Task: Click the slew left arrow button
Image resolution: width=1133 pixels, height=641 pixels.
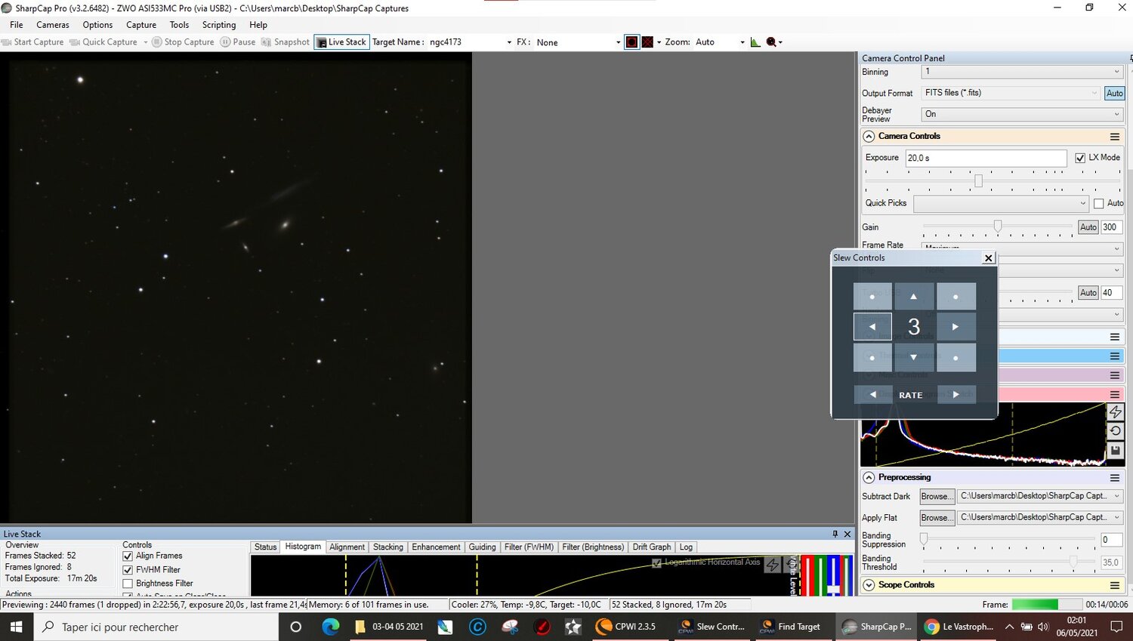Action: click(872, 327)
